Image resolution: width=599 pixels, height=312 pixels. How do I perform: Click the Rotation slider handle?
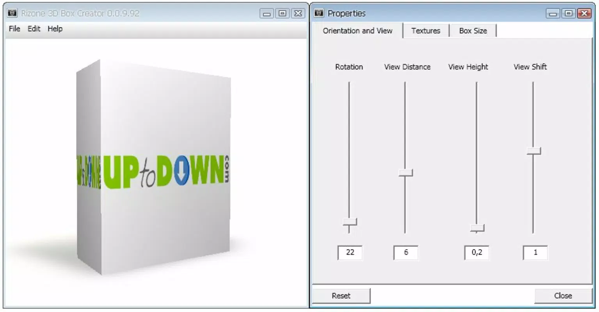click(350, 222)
